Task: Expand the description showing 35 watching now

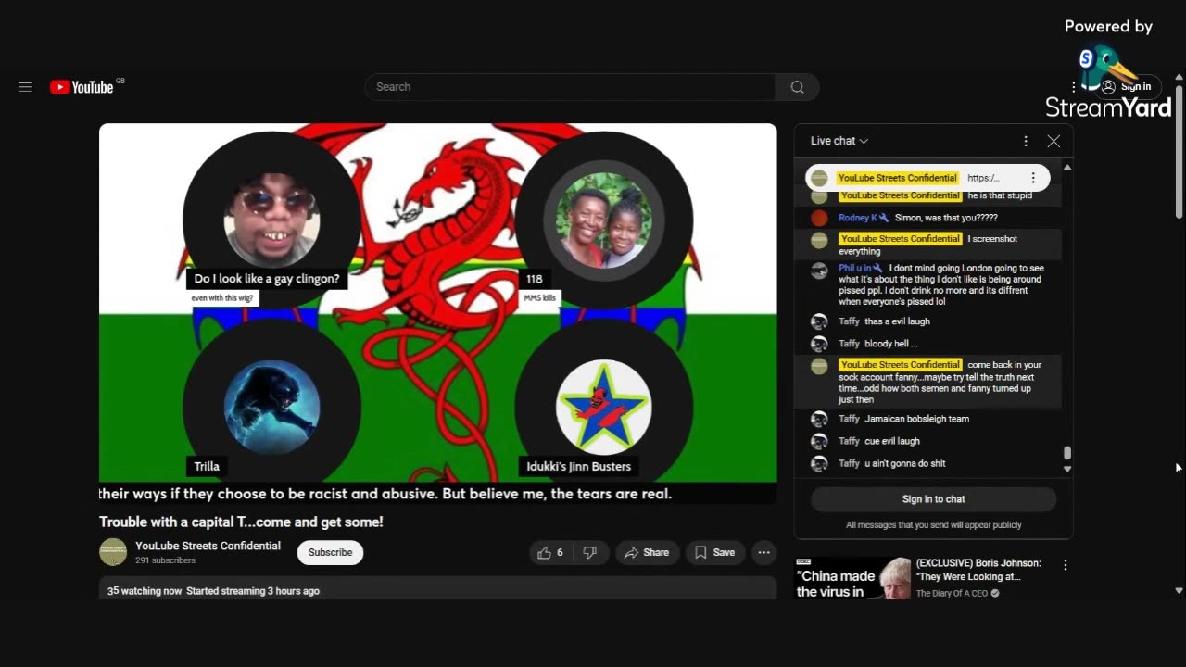Action: [437, 589]
